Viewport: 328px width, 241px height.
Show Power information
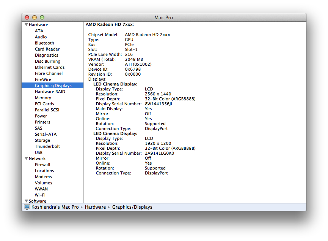41,116
